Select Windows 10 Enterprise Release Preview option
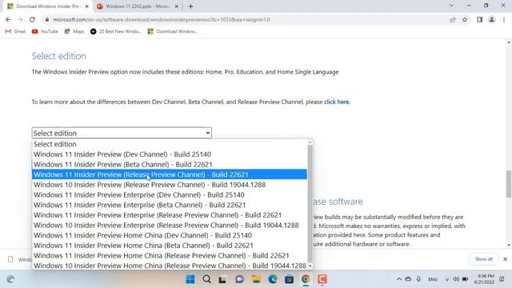Image resolution: width=512 pixels, height=288 pixels. coord(170,225)
